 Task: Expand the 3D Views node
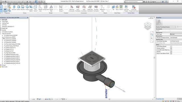click(x=1, y=25)
